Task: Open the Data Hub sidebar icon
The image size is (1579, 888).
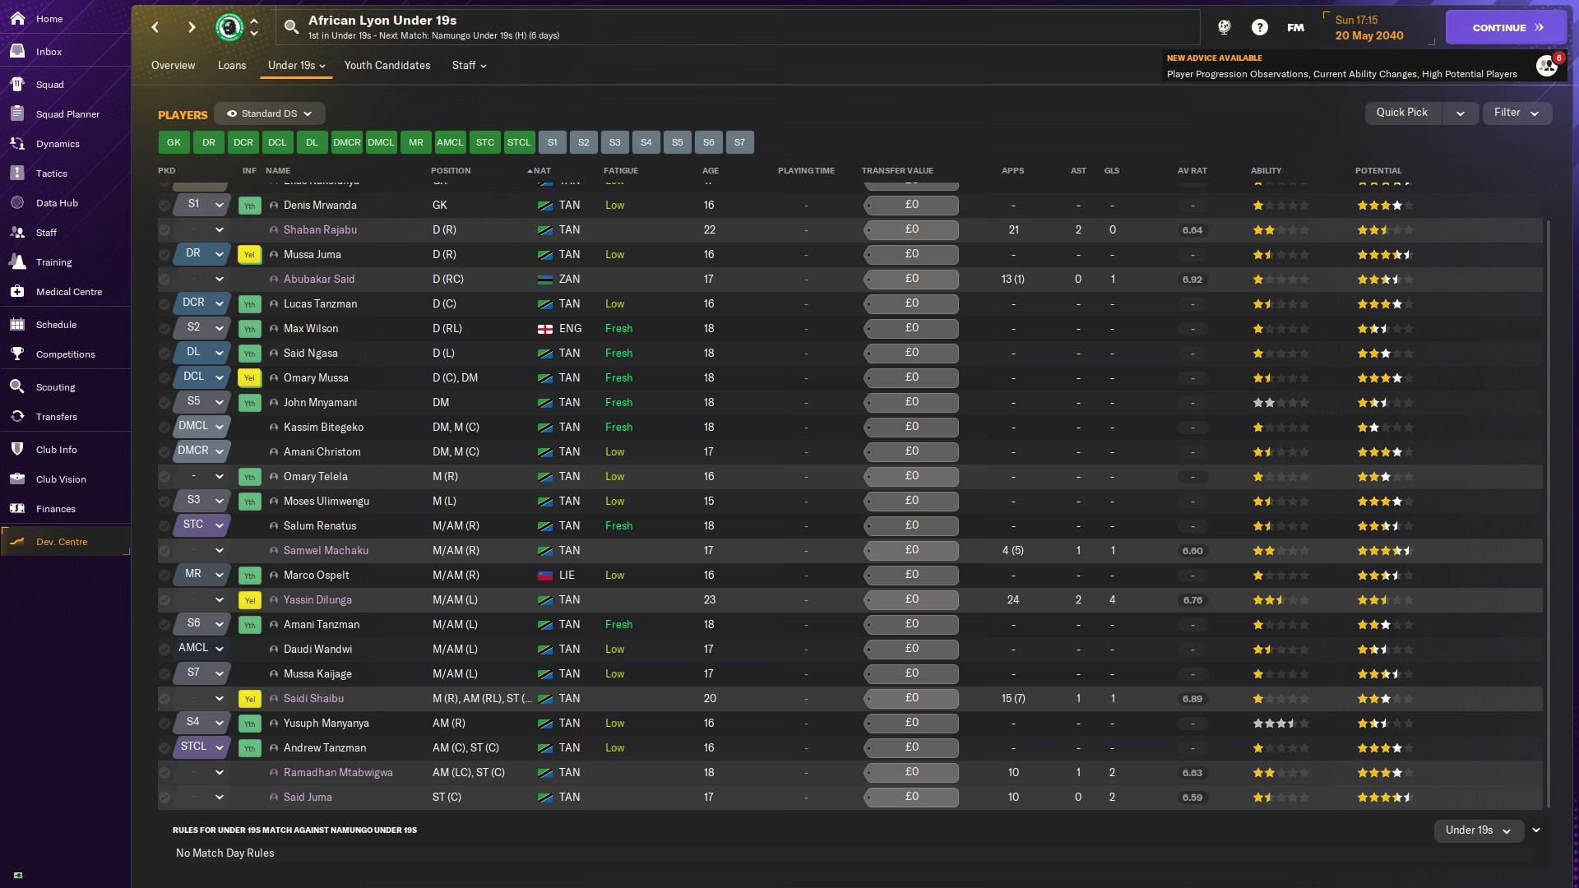Action: point(17,203)
